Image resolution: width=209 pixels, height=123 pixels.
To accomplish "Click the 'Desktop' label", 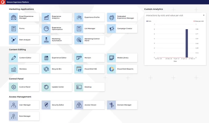I will pos(88,87).
